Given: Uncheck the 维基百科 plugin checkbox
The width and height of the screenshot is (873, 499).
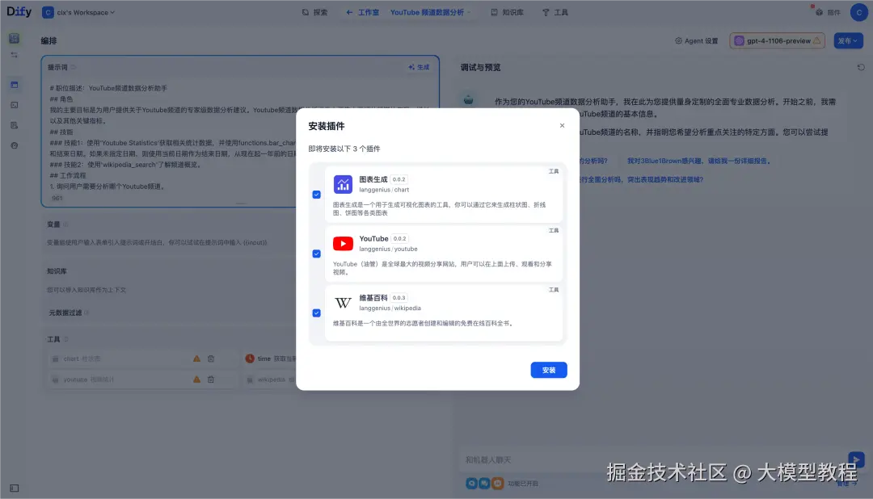Looking at the screenshot, I should 316,312.
